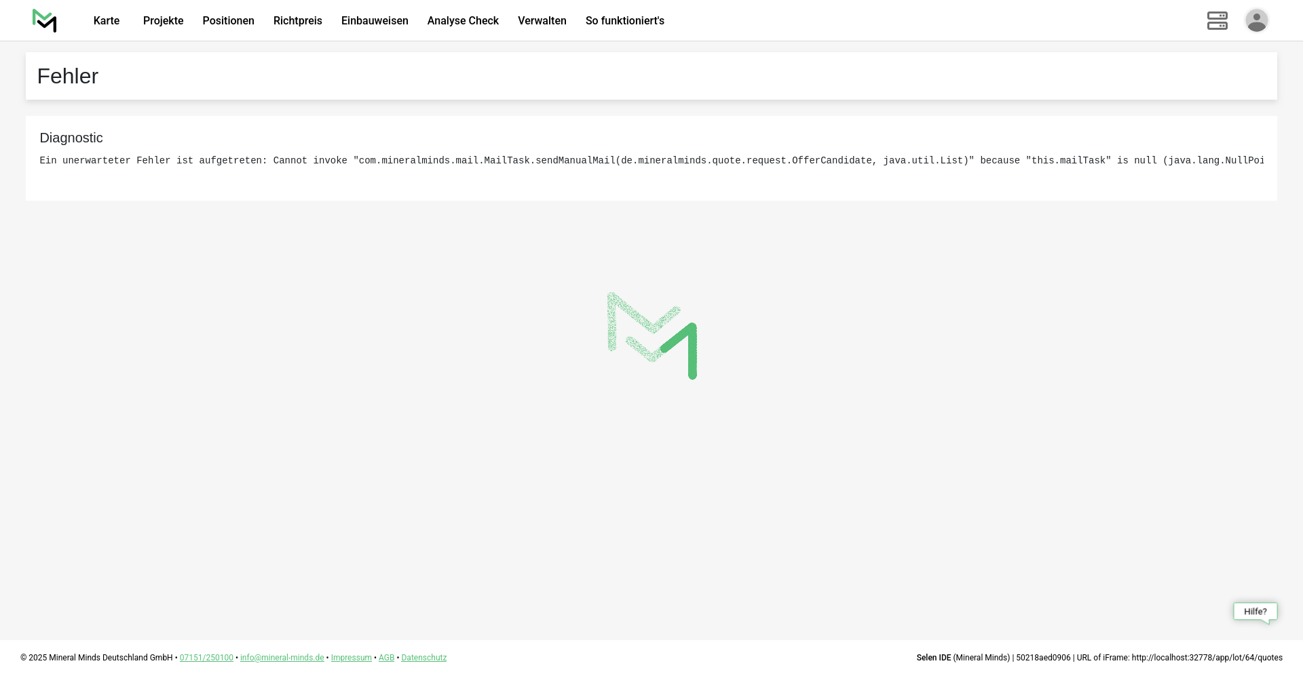Click the info@mineral-minds.de email link
This screenshot has width=1303, height=674.
(x=282, y=658)
